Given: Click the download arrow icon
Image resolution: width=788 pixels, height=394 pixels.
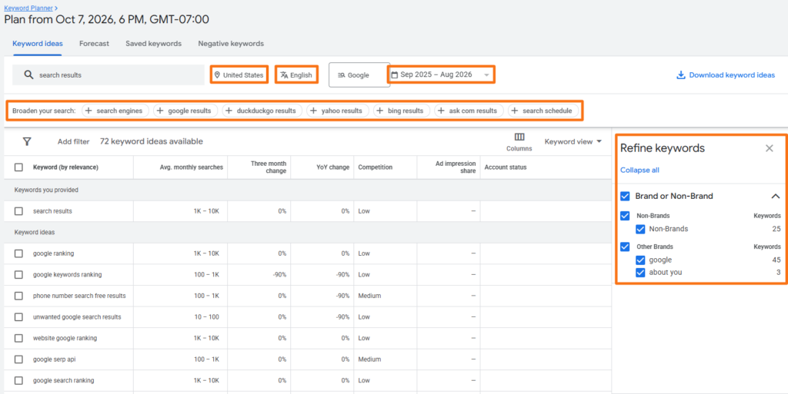Looking at the screenshot, I should (681, 75).
